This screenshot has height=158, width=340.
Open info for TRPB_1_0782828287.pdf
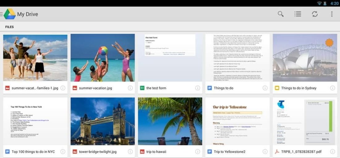332,152
